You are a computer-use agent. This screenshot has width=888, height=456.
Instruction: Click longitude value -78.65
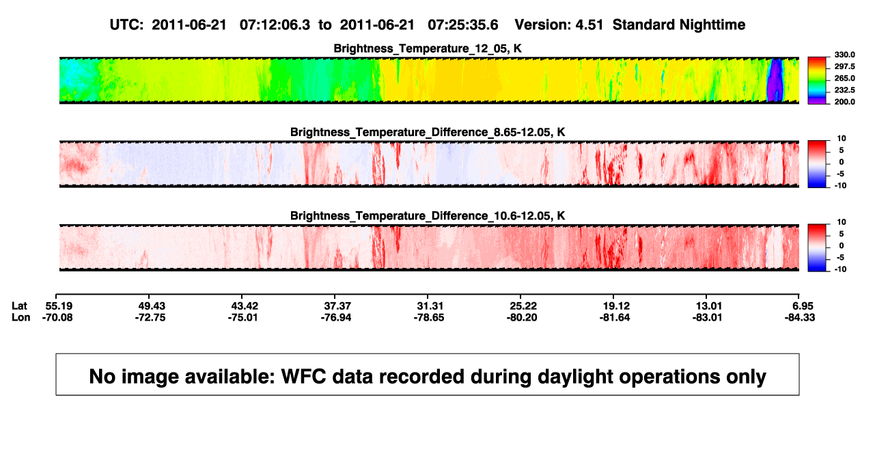428,317
